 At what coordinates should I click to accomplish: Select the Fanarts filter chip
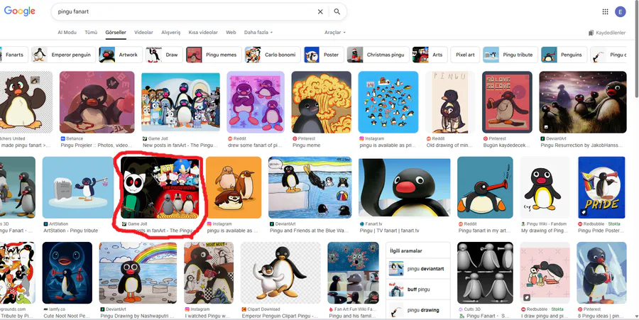pos(14,55)
